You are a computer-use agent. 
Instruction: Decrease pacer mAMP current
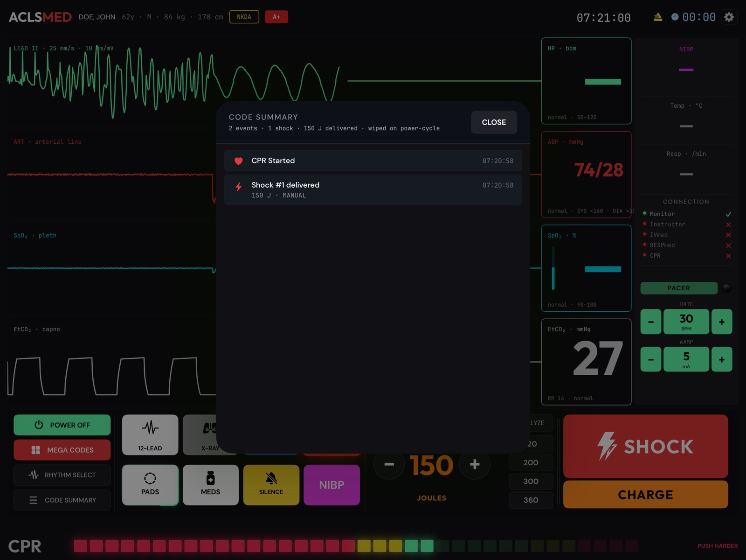pos(651,359)
